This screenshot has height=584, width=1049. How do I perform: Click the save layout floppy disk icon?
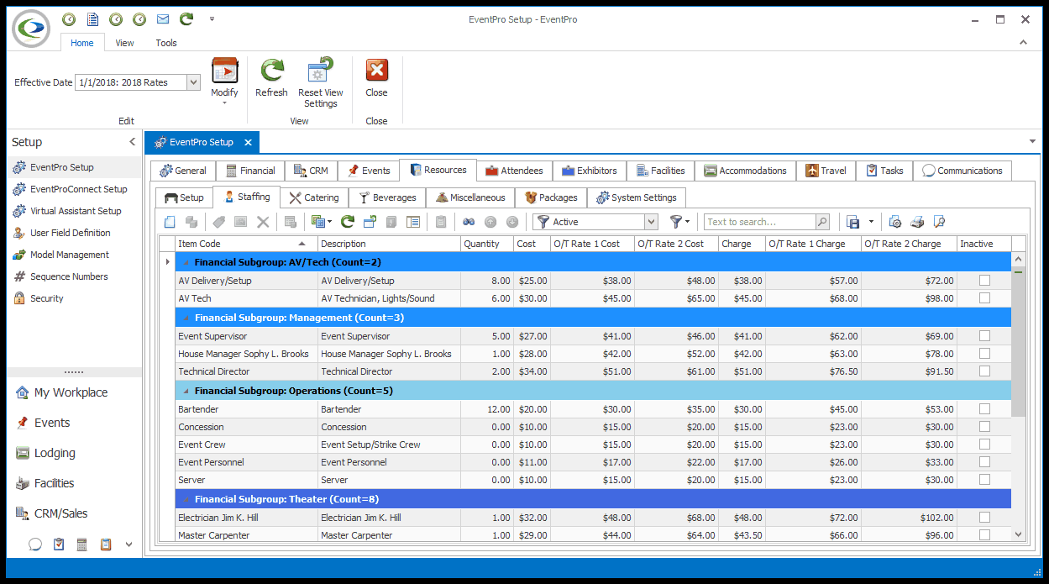coord(853,222)
